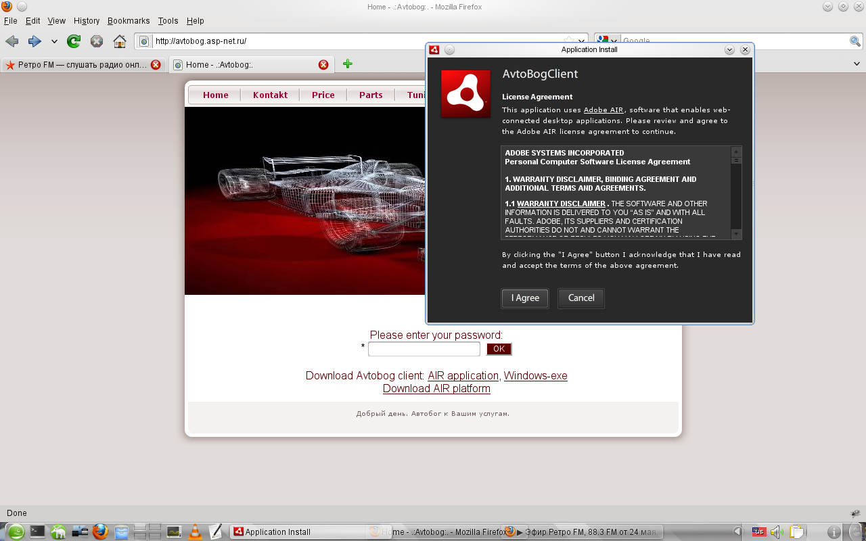Click the site identity icon in address bar

[x=144, y=41]
